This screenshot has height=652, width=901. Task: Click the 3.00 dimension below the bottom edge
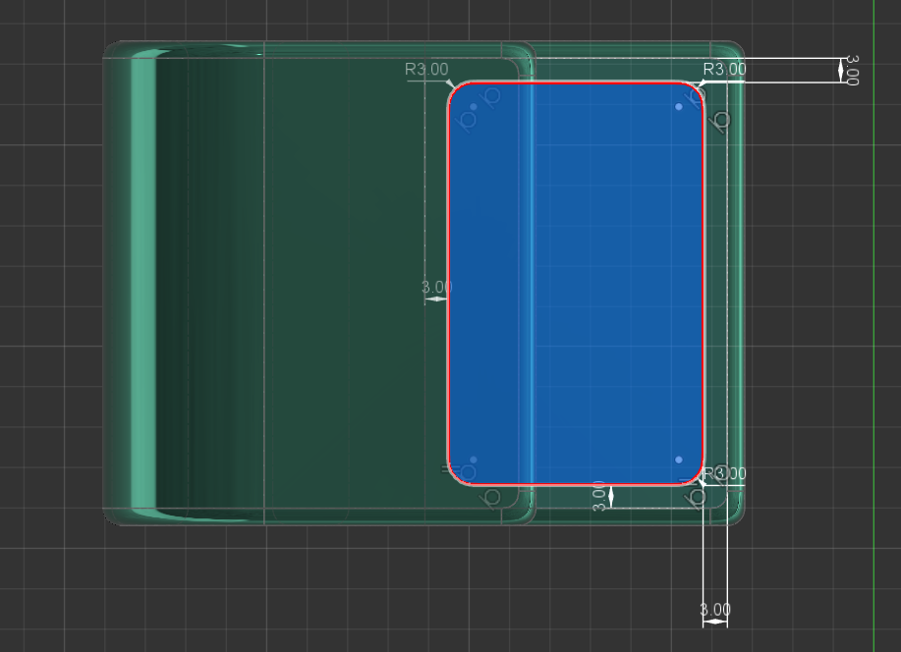[598, 496]
